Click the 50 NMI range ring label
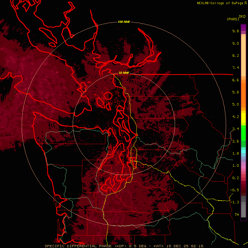Viewport: 248px width, 248px height. 124,73
